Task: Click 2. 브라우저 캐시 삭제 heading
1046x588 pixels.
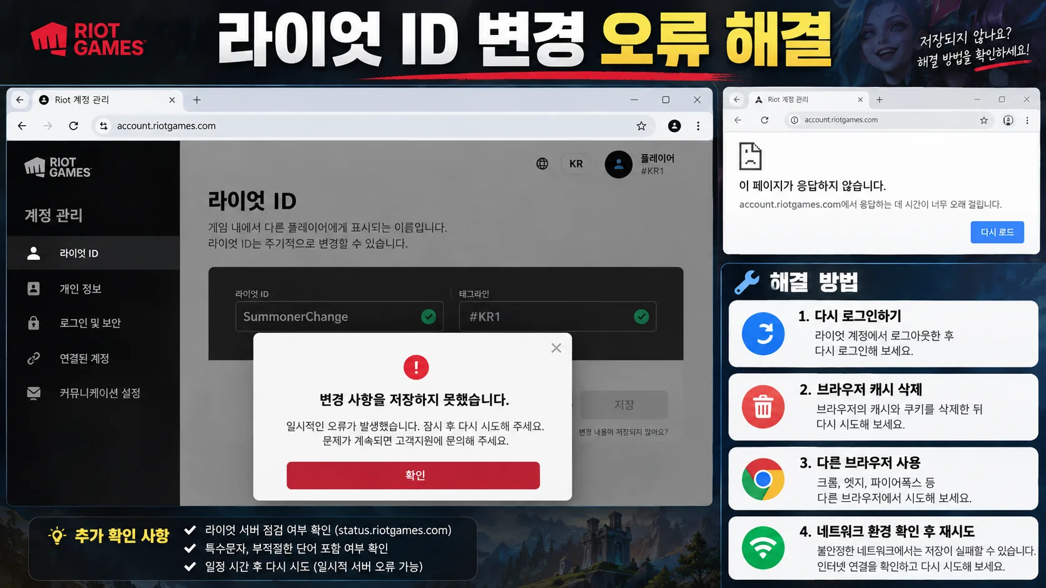Action: (861, 389)
